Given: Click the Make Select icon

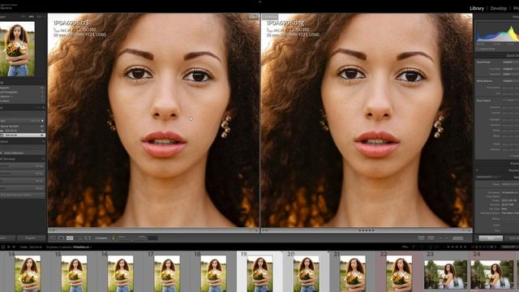Looking at the screenshot, I should pos(431,238).
